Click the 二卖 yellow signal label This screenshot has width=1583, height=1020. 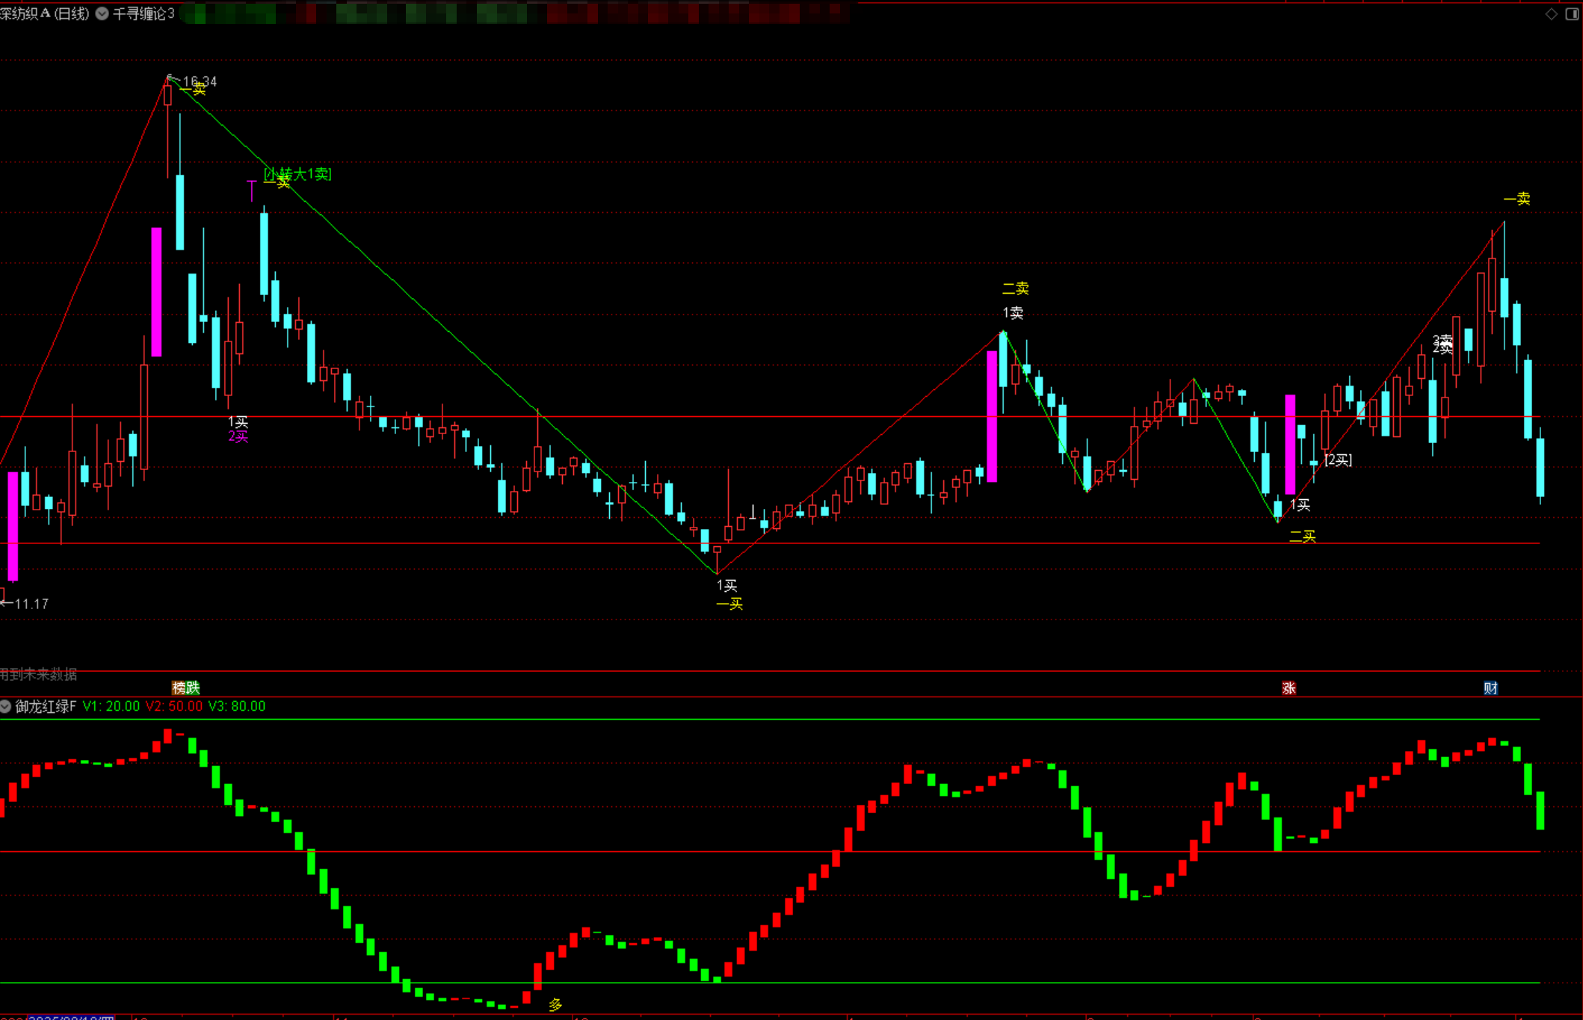pyautogui.click(x=1015, y=288)
